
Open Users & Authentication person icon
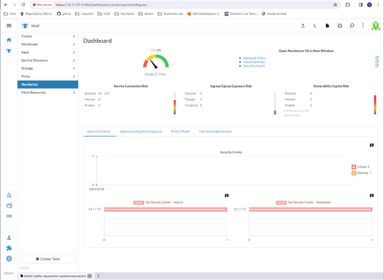click(9, 238)
